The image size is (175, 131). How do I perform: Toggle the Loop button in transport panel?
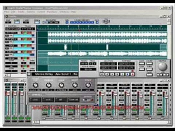click(x=142, y=69)
